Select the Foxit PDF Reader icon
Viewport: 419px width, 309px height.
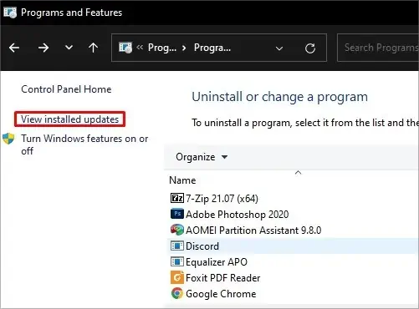point(177,277)
